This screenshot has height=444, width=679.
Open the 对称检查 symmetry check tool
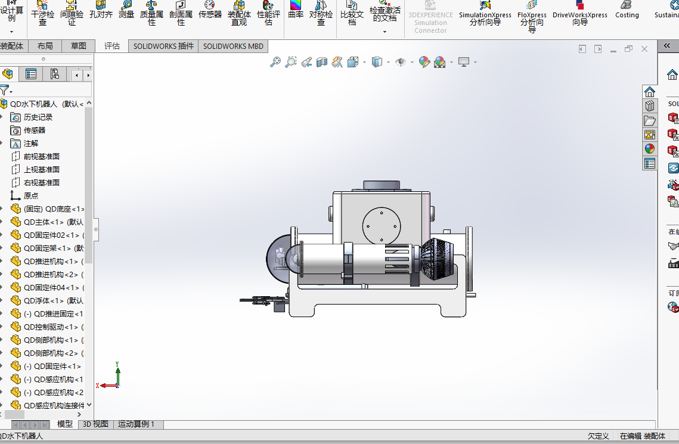point(321,13)
